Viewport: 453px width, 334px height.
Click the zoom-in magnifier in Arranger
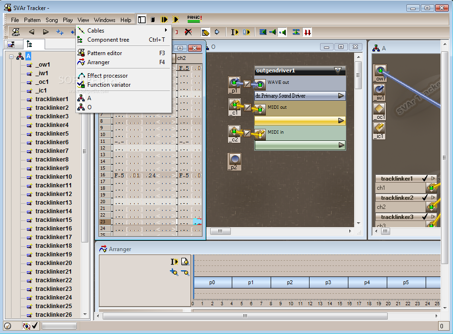(x=174, y=272)
